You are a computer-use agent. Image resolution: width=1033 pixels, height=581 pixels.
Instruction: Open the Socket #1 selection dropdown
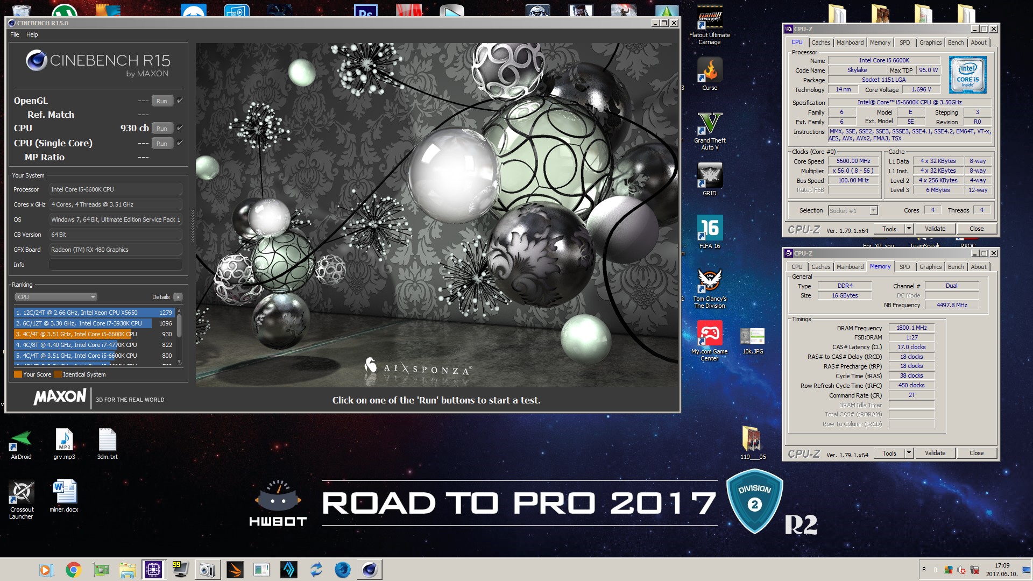coord(853,211)
